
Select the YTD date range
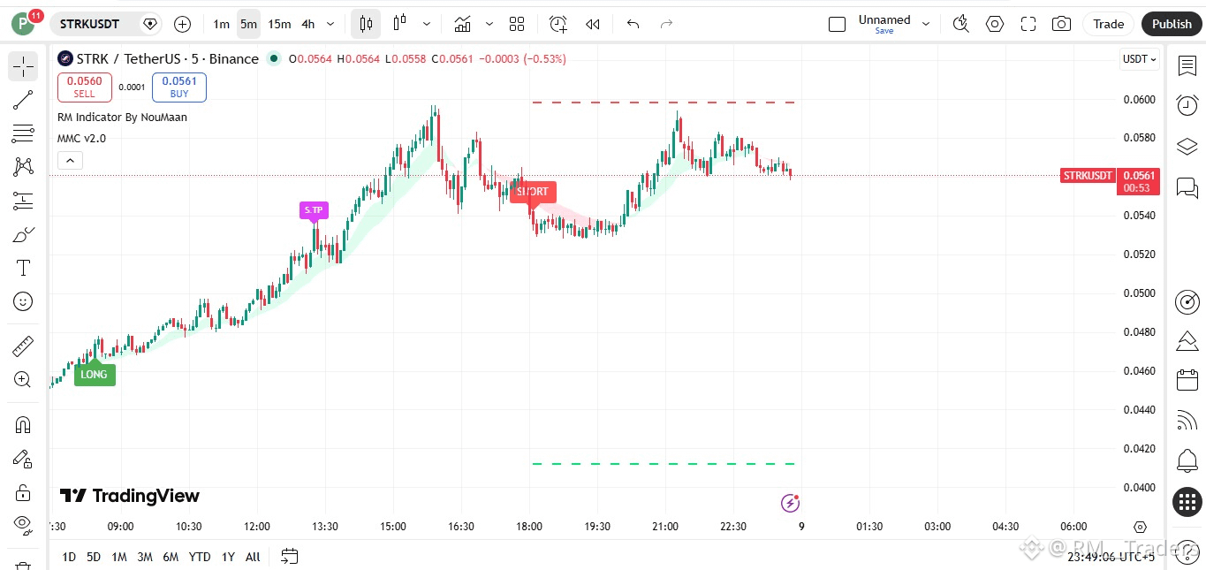200,557
